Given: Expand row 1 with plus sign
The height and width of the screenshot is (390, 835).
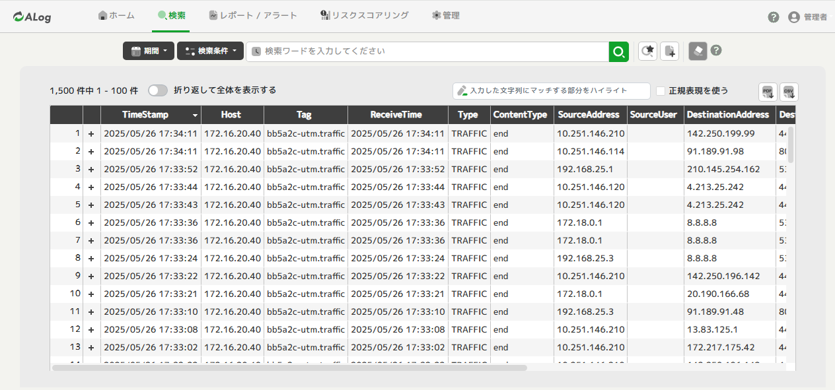Looking at the screenshot, I should (x=91, y=133).
